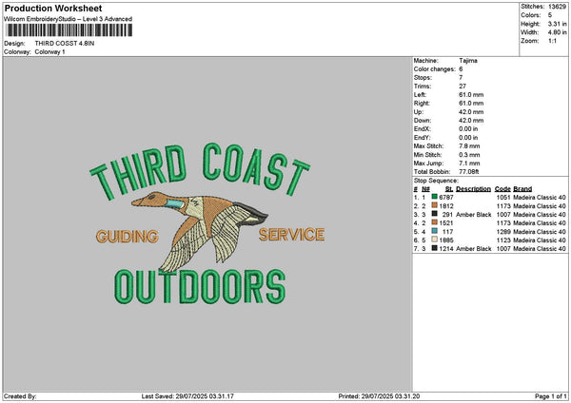The image size is (571, 403).
Task: Click the Trims value 27
Action: 463,86
